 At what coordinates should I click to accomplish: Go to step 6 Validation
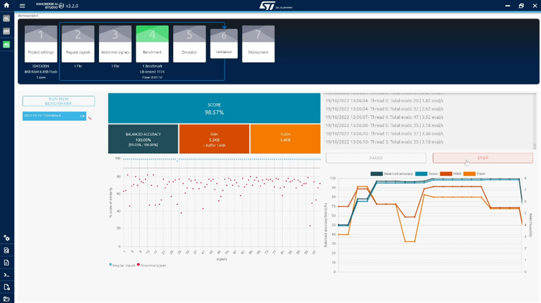tap(224, 44)
